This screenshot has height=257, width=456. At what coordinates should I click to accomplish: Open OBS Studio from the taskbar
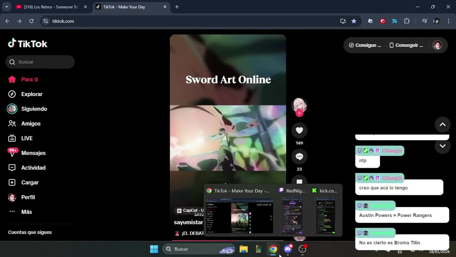(x=303, y=249)
